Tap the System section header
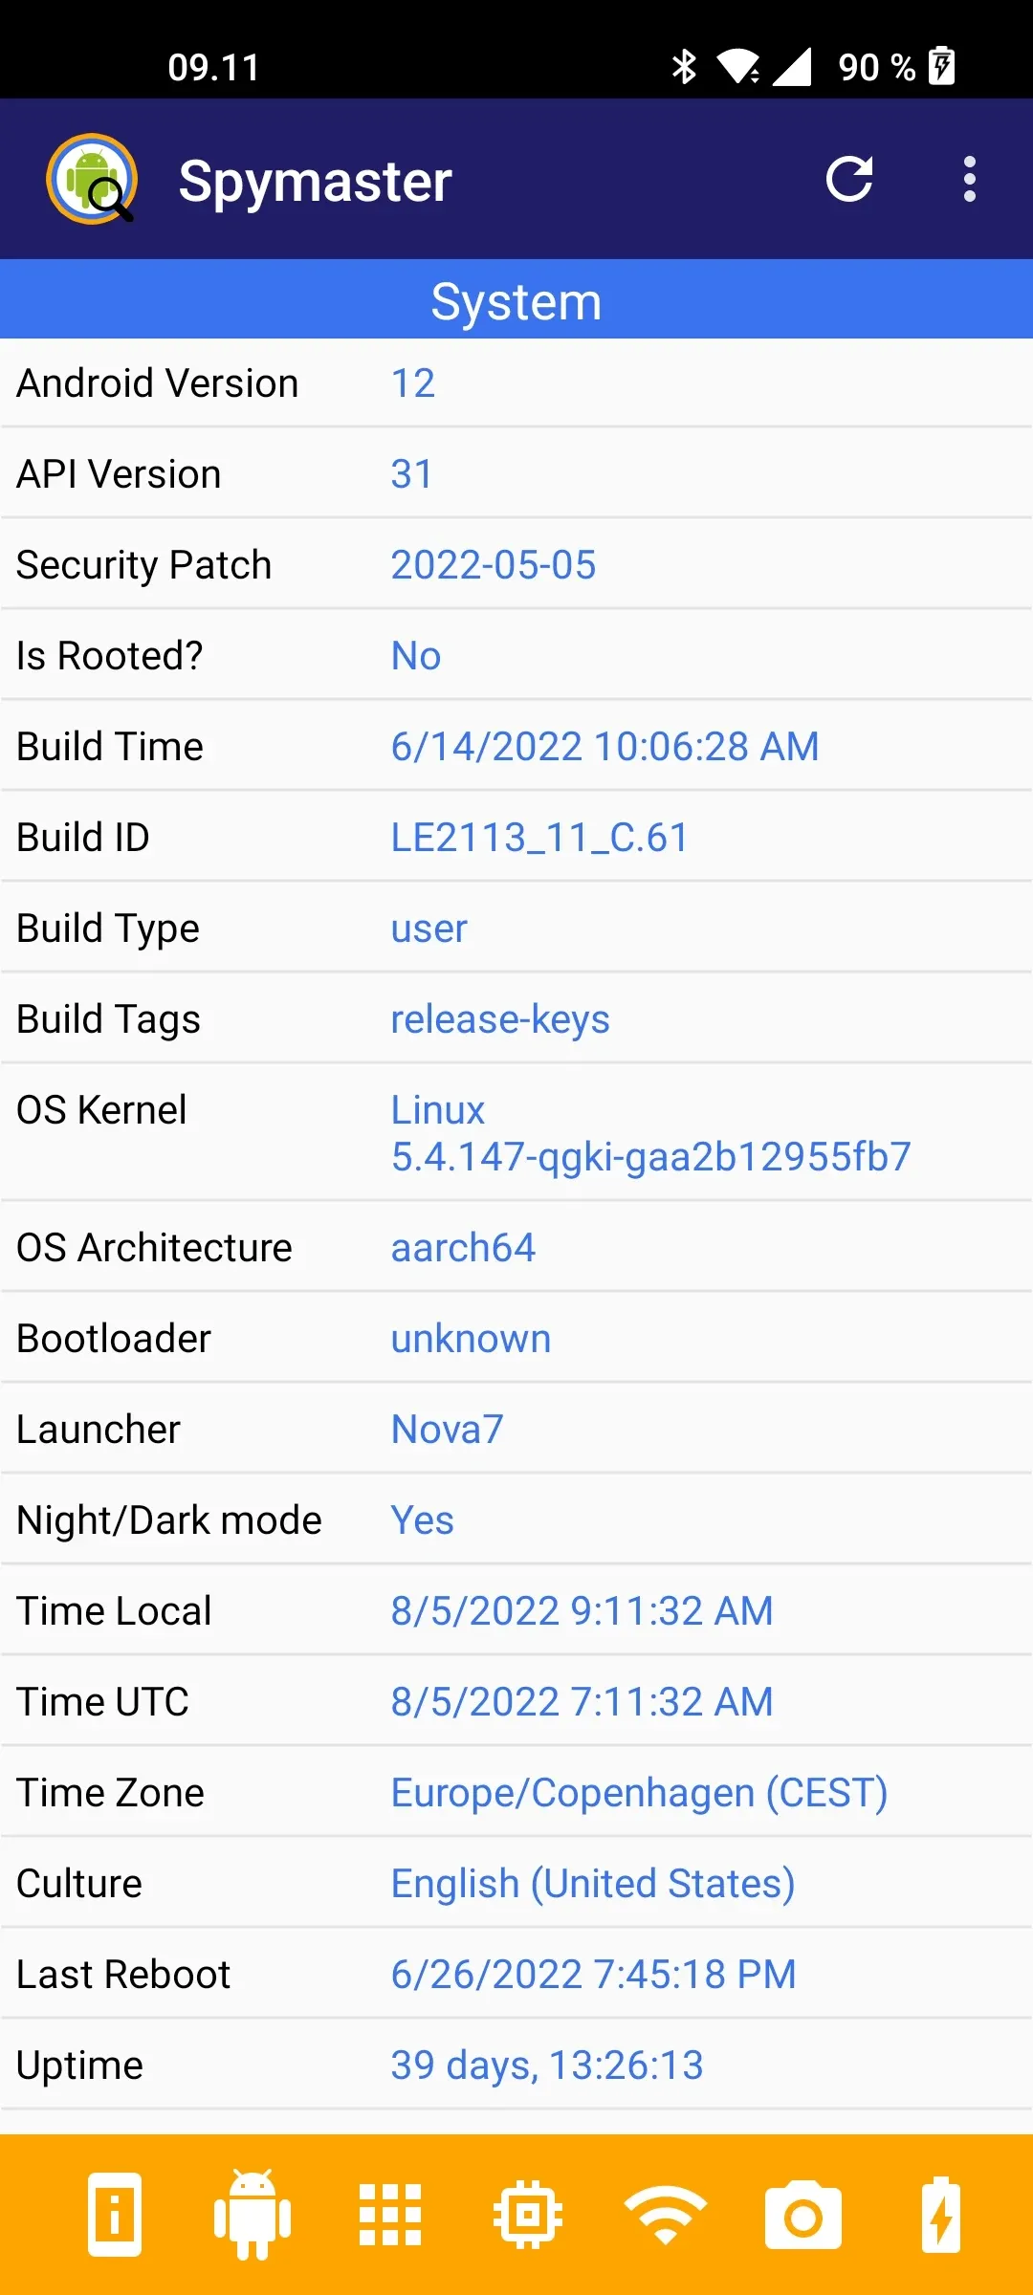 click(x=516, y=301)
